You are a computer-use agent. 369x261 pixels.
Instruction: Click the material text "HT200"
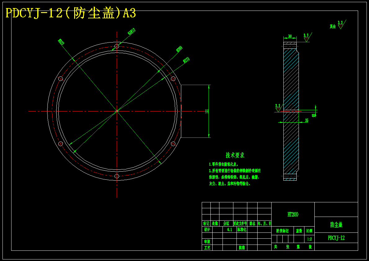293,214
